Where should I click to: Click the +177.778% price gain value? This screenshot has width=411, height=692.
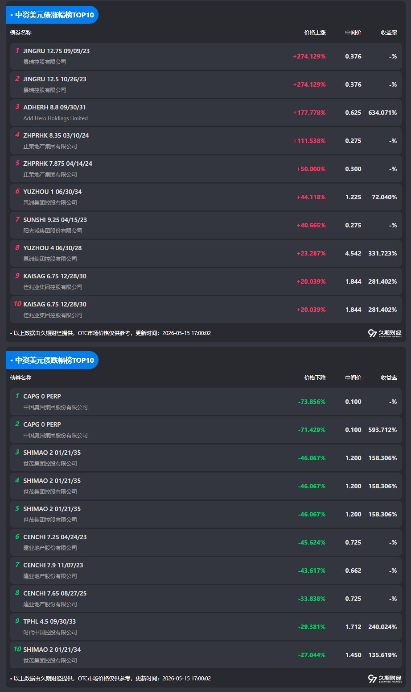[309, 113]
